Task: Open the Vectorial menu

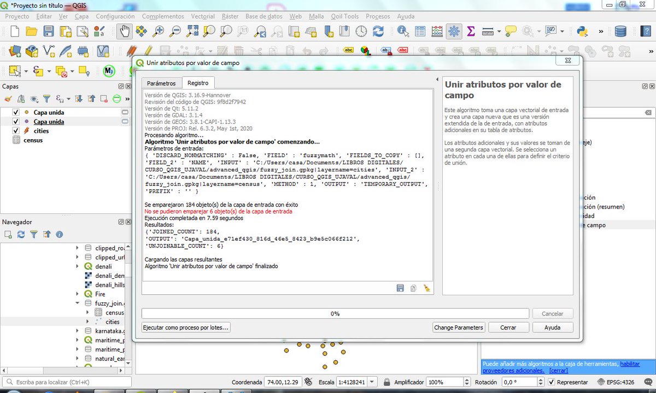Action: tap(203, 16)
